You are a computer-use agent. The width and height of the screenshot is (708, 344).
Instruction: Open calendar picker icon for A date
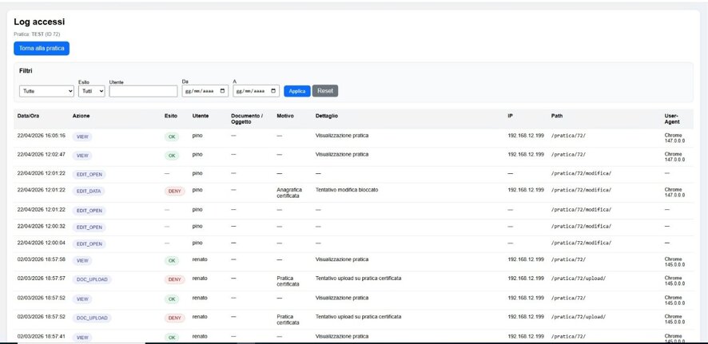[273, 91]
